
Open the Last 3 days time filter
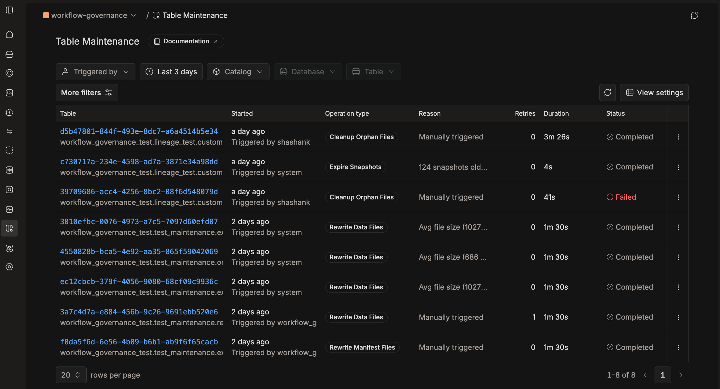(171, 72)
